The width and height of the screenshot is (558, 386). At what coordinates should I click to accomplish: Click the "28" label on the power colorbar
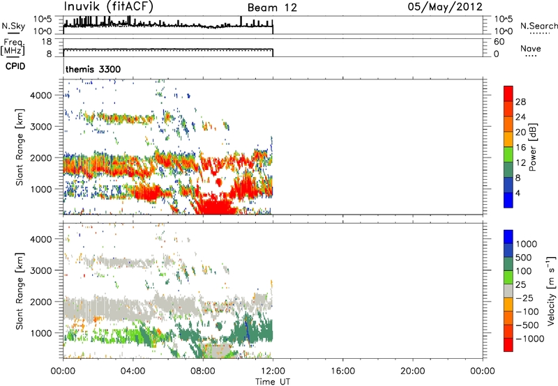pyautogui.click(x=520, y=102)
